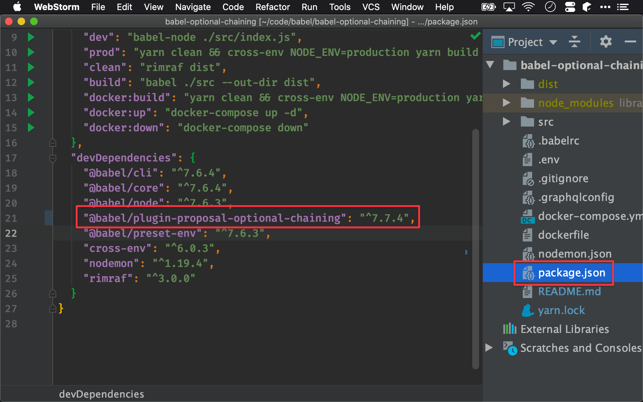Place cursor on "nodemon" dependency key

click(111, 263)
